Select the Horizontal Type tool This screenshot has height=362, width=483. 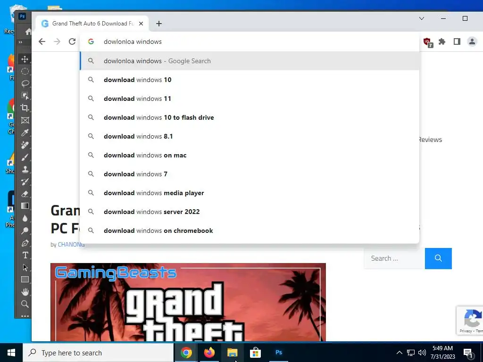(25, 255)
